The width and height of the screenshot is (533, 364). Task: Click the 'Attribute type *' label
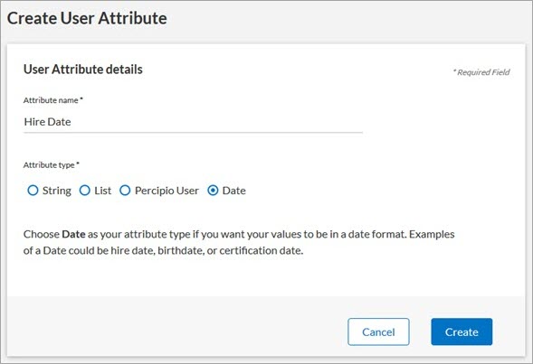[x=52, y=165]
